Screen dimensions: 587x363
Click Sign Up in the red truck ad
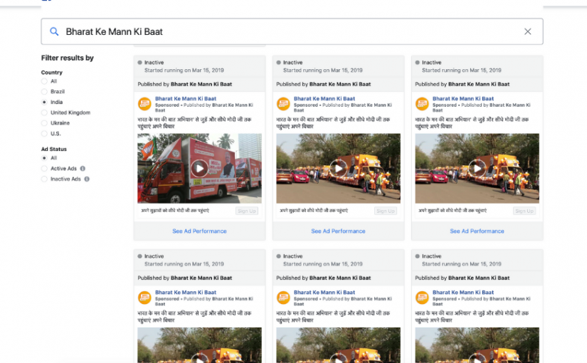point(247,211)
